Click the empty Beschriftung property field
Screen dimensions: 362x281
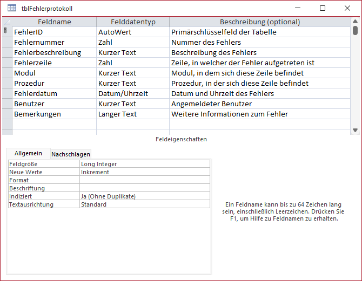pos(144,188)
